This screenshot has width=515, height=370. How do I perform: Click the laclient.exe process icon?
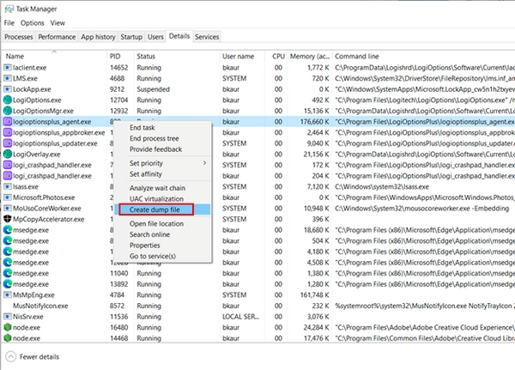[7, 67]
